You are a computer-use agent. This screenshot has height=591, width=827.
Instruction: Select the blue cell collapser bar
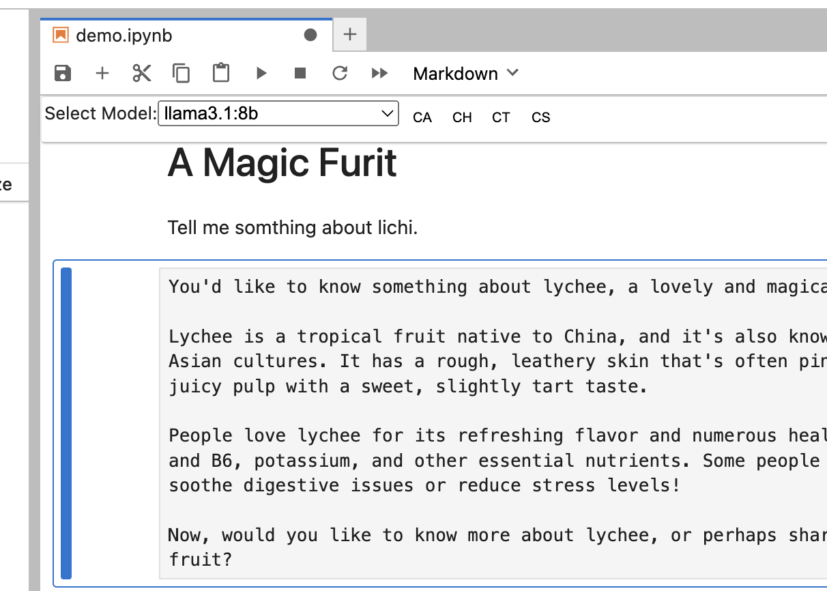[x=66, y=423]
